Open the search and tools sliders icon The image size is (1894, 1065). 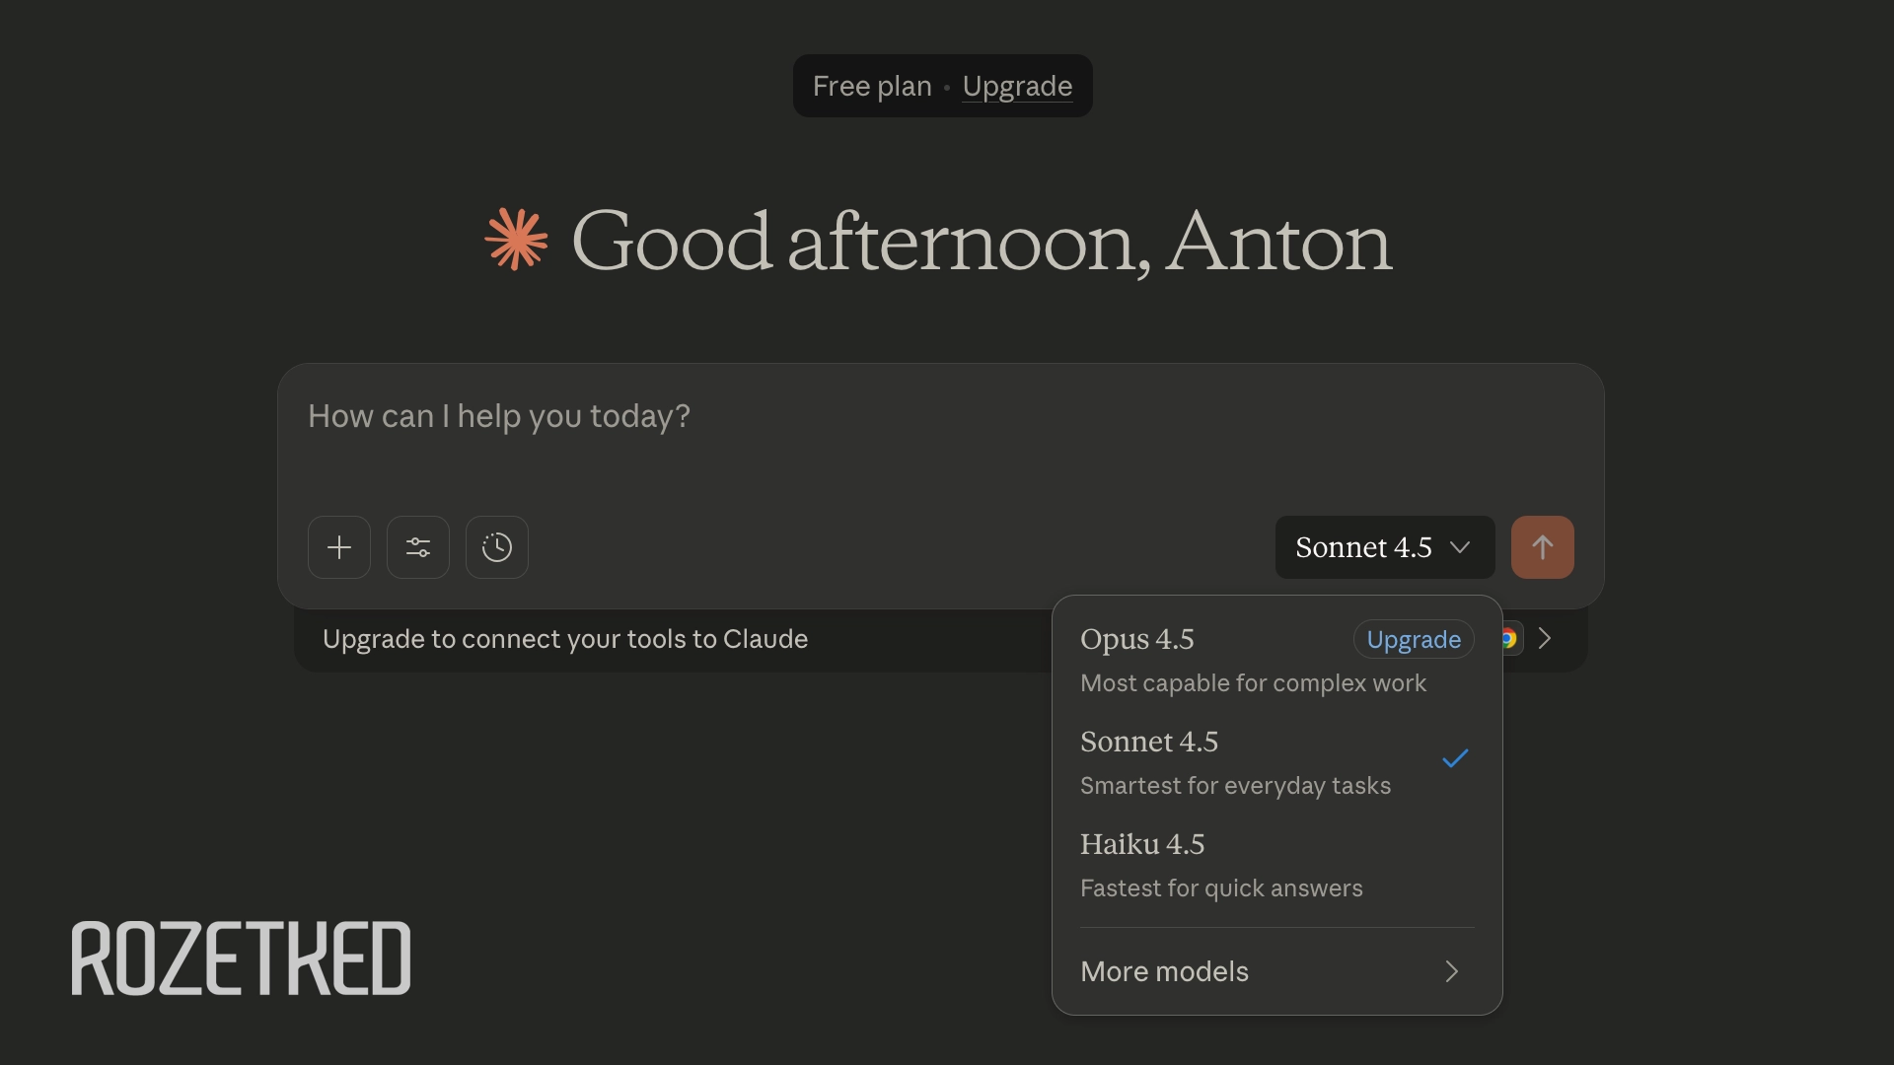(418, 547)
